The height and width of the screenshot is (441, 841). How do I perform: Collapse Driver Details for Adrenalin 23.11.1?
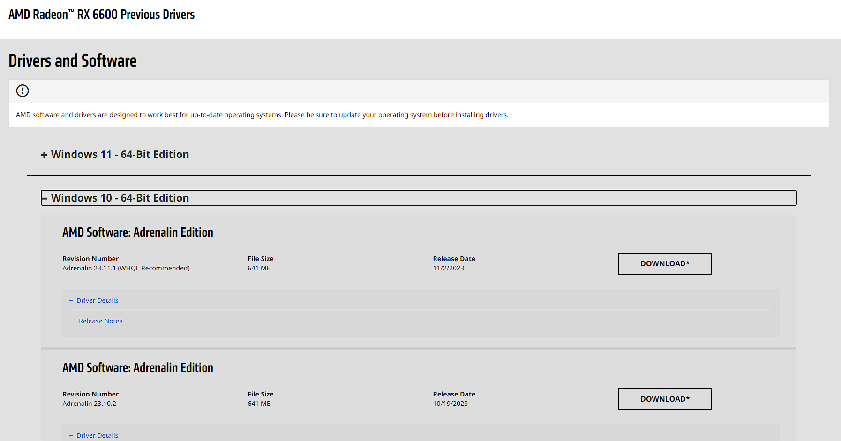[x=94, y=300]
